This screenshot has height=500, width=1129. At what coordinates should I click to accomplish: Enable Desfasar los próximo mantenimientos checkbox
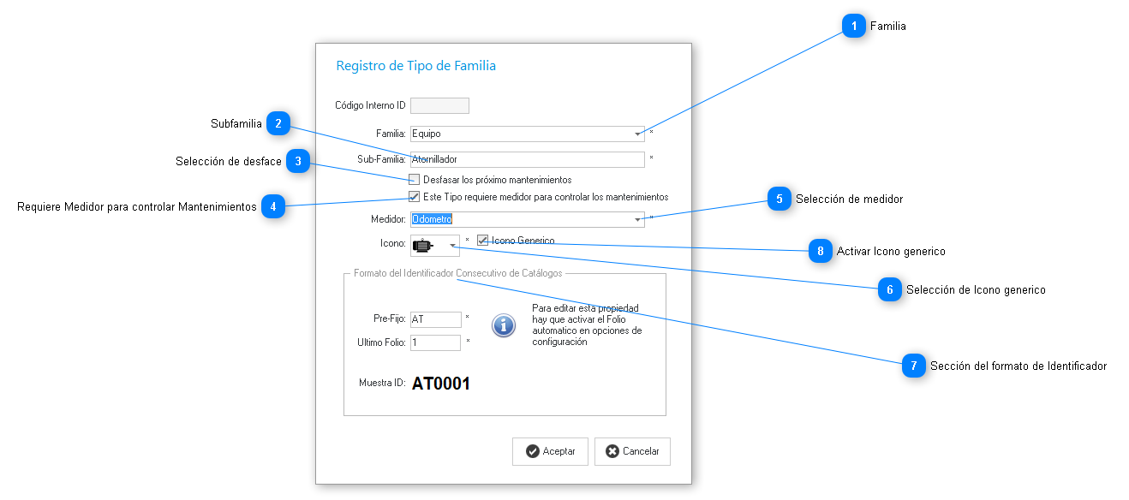point(415,180)
